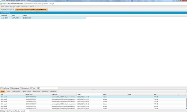Screen dimensions: 187x112
Task: Switch to the Checkpoints tab
Action: pyautogui.click(x=16, y=92)
